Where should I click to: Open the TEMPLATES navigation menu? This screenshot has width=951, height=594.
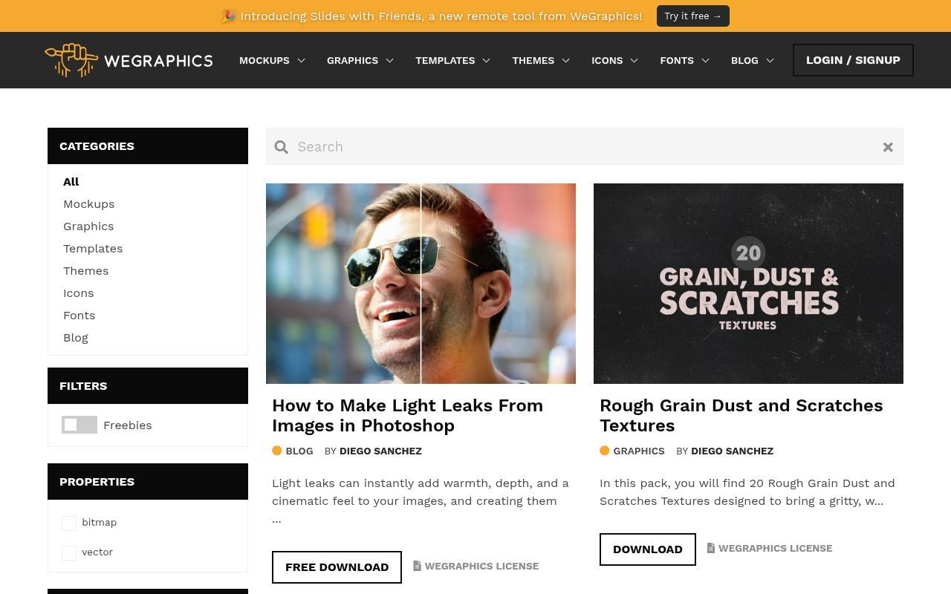445,60
